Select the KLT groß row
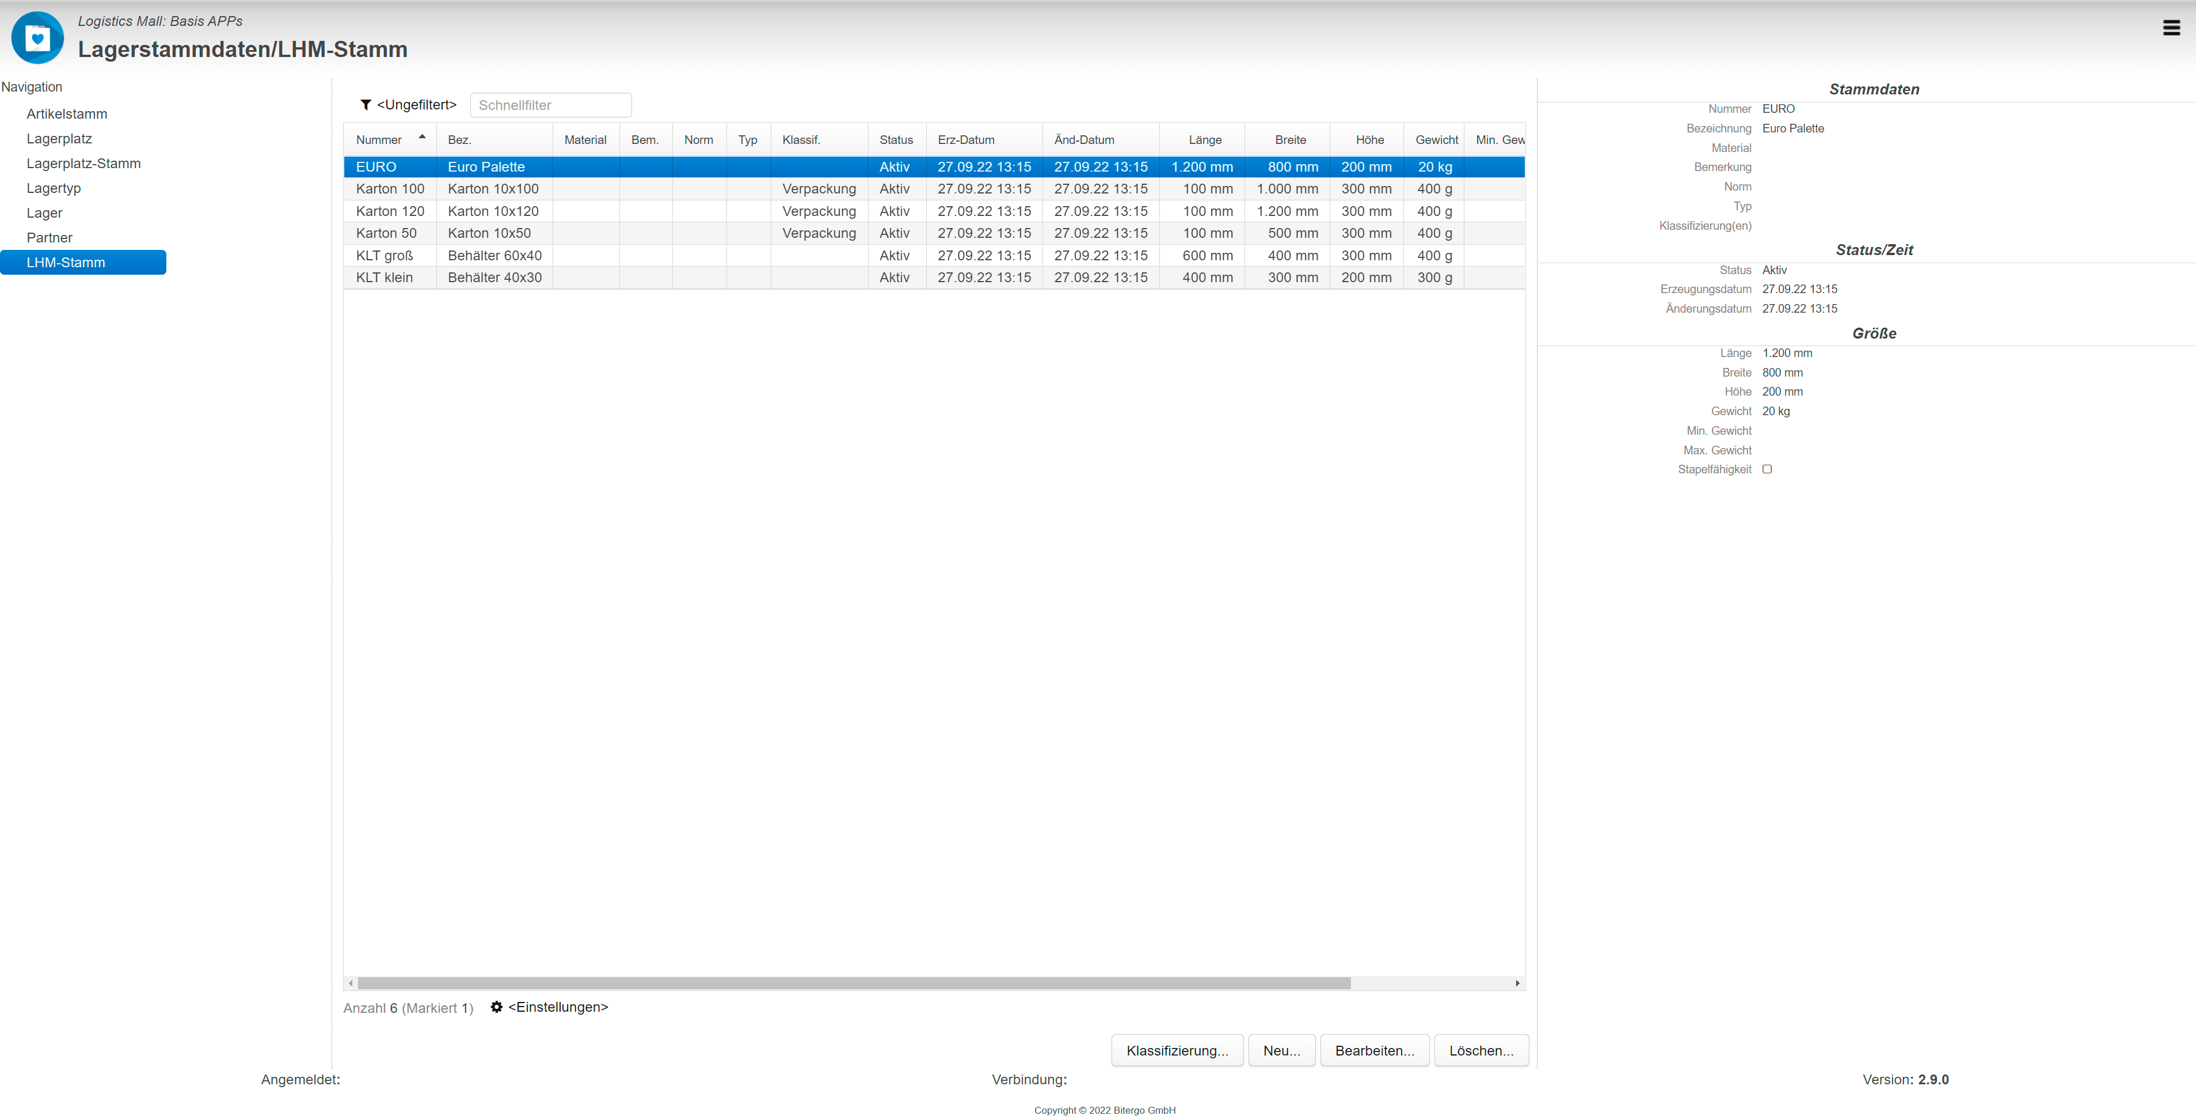 click(x=934, y=255)
